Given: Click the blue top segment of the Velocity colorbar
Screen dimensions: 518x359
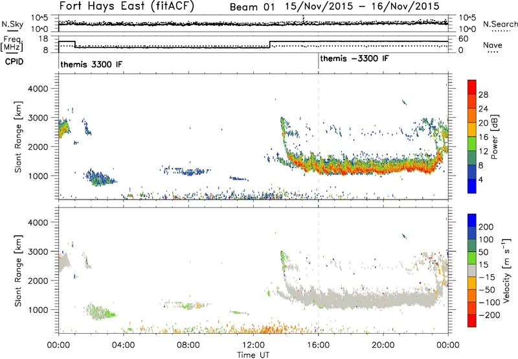Looking at the screenshot, I should pos(472,220).
